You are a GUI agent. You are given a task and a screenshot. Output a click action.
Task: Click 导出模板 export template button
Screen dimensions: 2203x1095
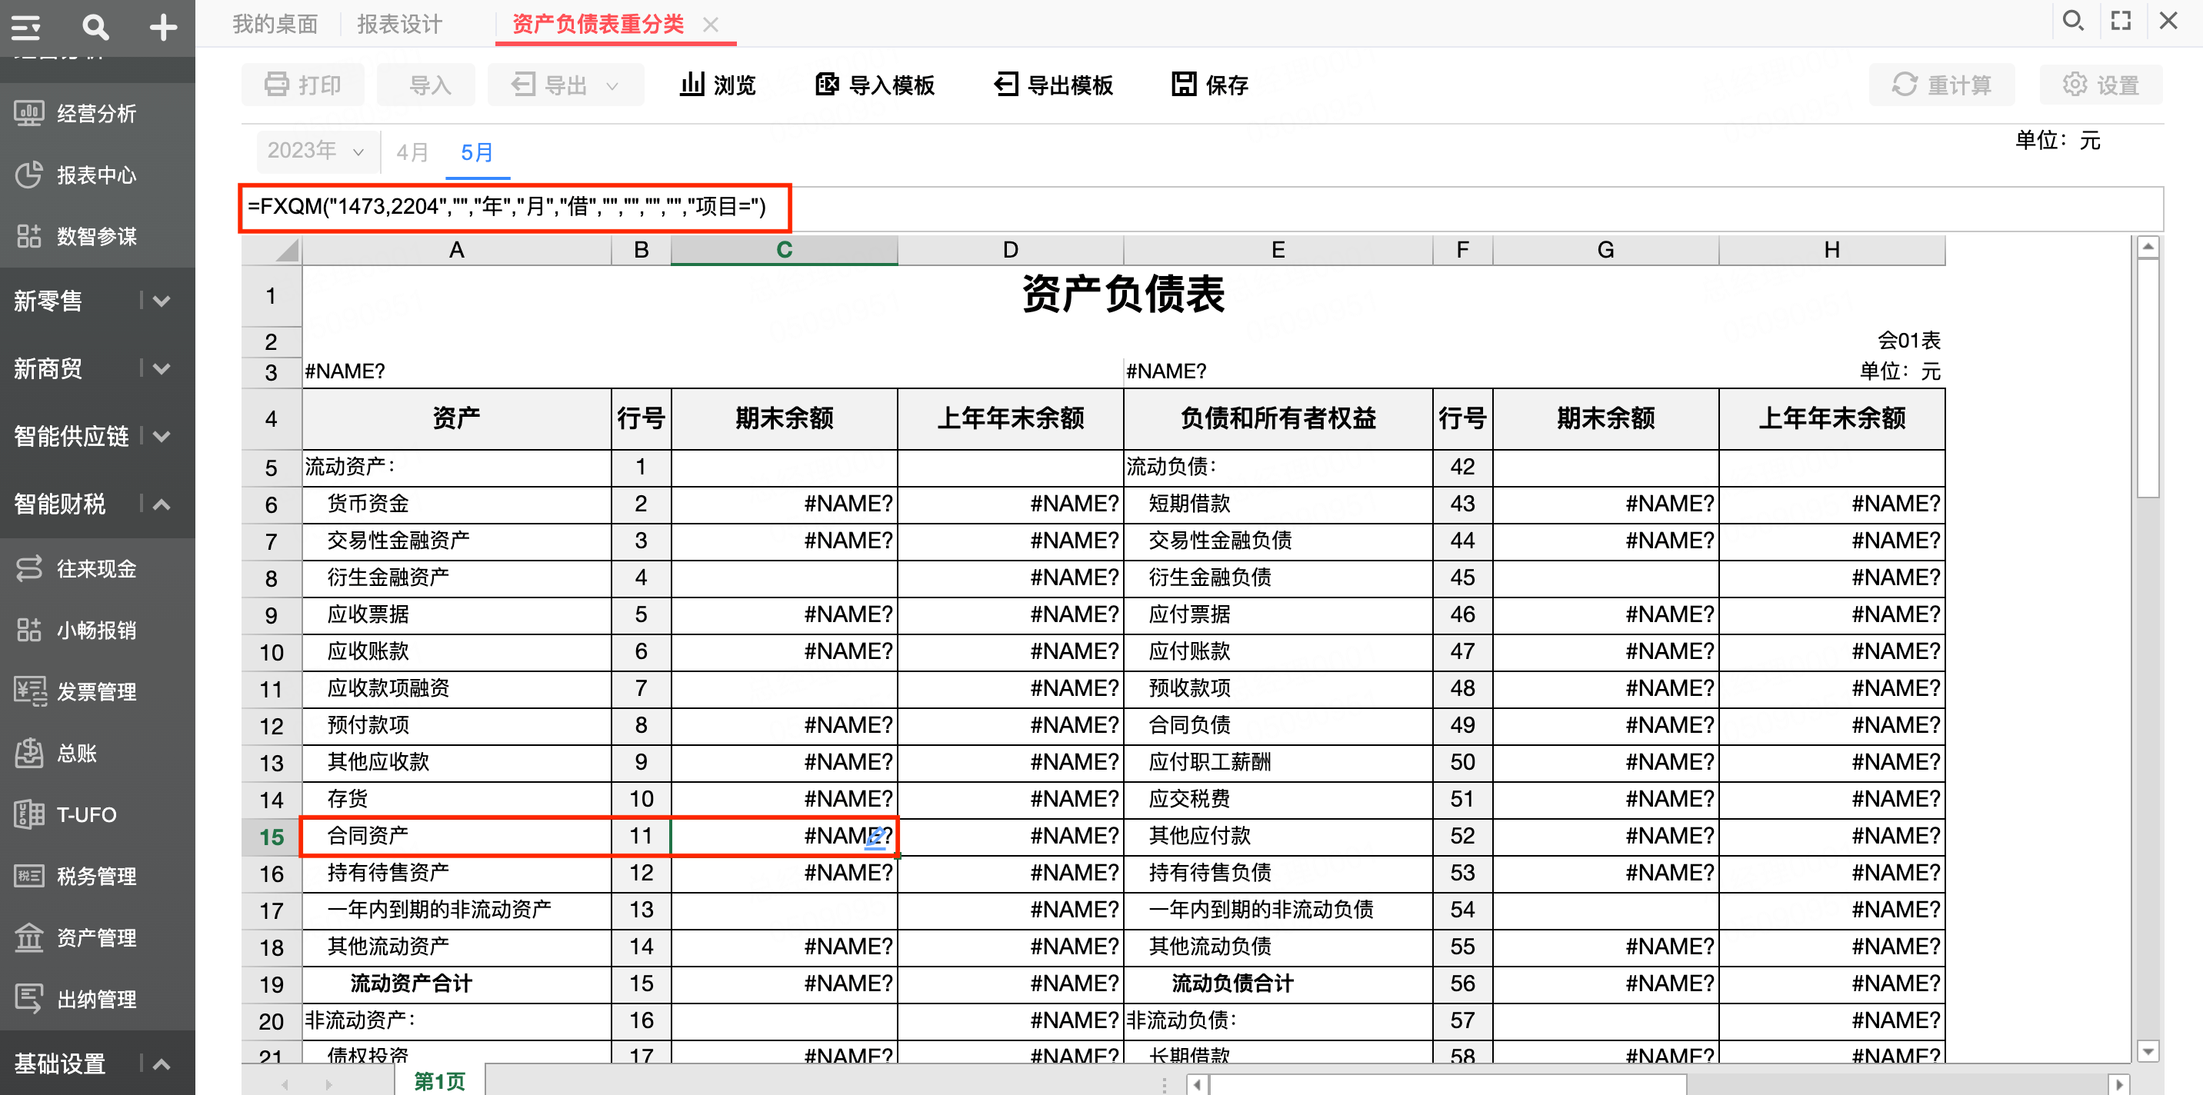pos(1053,85)
